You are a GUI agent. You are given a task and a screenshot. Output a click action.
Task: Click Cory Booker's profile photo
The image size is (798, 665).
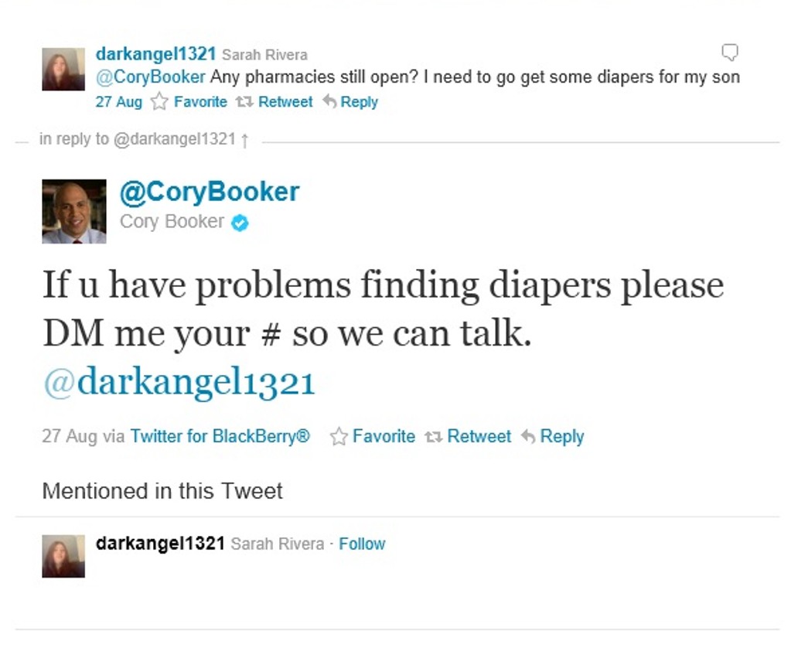tap(74, 211)
